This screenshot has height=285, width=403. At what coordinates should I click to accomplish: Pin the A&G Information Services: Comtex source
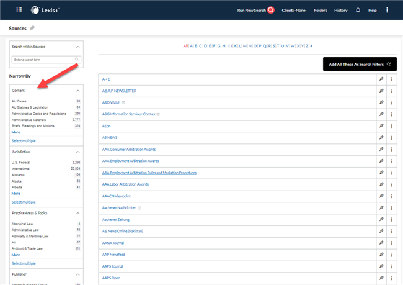[x=381, y=114]
